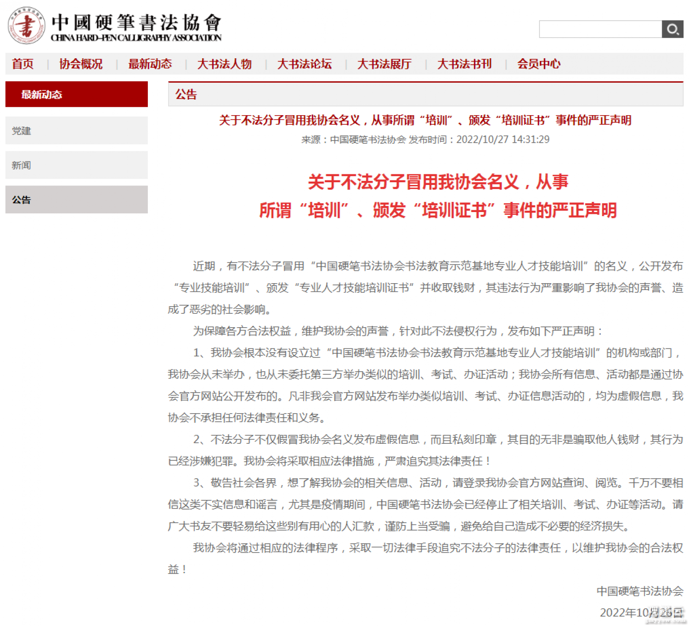Click the 中國硬筆書法協會 site title text
Screen dimensions: 689x626
pos(136,22)
